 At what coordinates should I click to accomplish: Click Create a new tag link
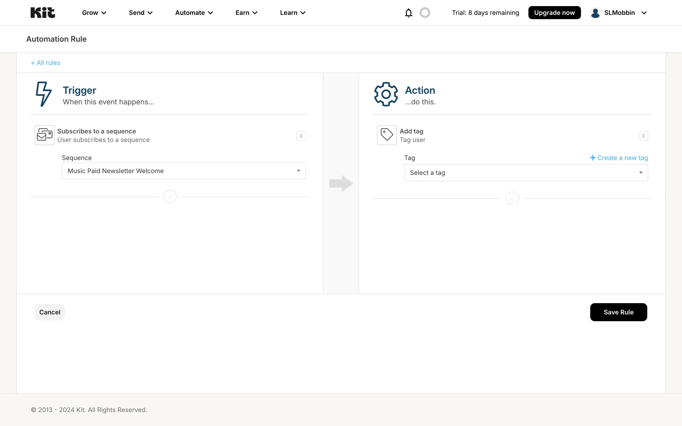pyautogui.click(x=619, y=158)
